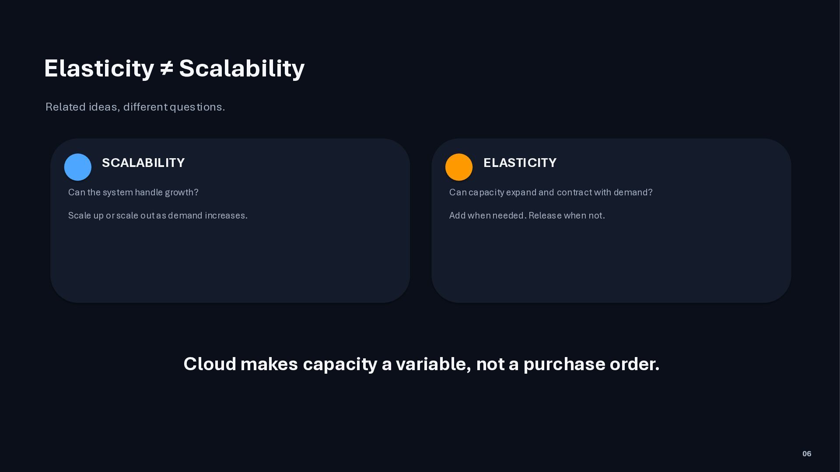Select 'Can the system handle growth?' text

133,193
